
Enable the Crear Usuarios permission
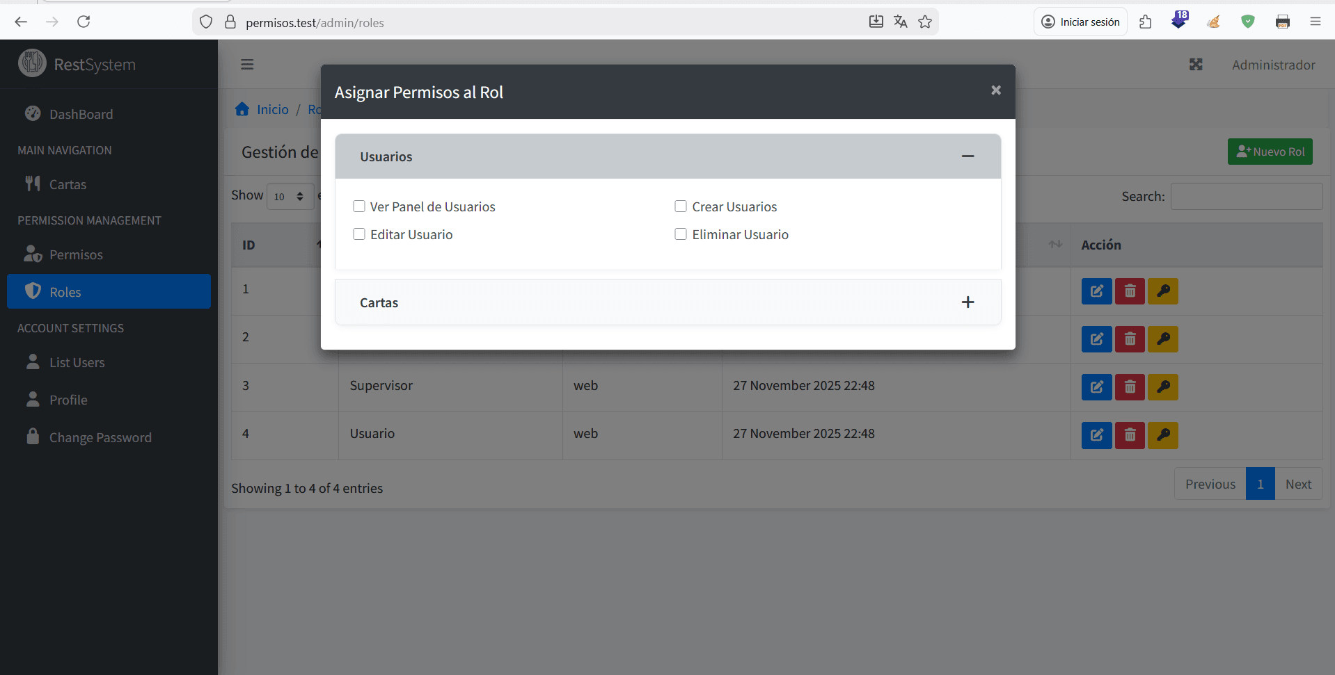(x=681, y=206)
